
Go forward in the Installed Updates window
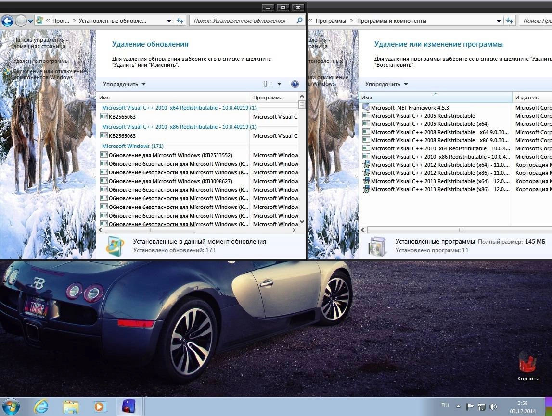click(x=21, y=21)
